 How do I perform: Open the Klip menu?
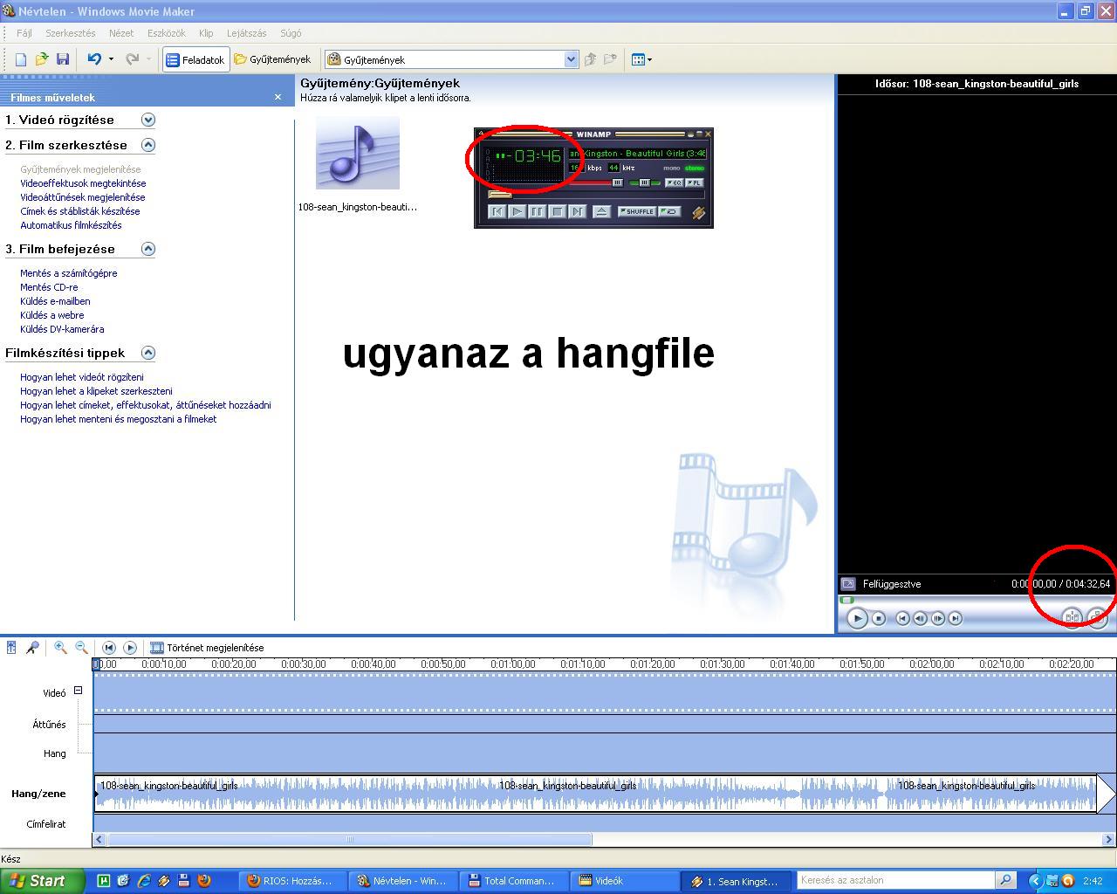[206, 33]
